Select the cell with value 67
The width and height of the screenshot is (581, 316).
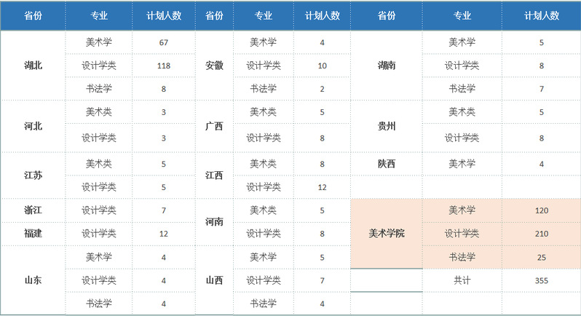164,42
